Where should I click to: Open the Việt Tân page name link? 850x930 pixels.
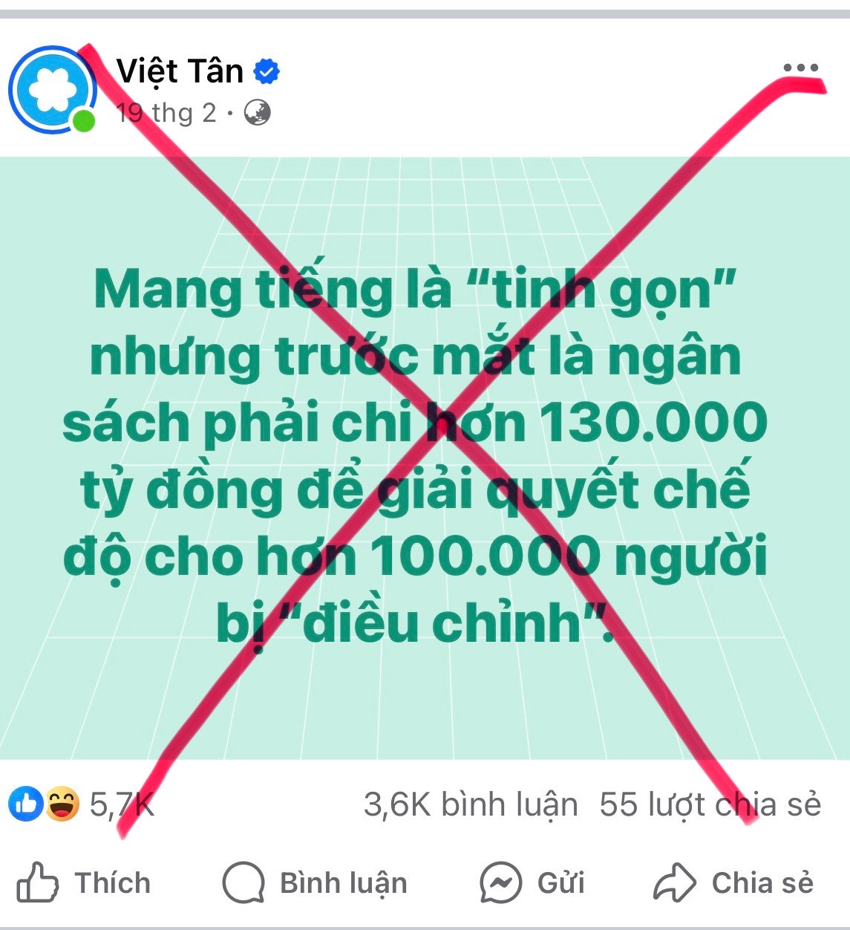click(180, 71)
